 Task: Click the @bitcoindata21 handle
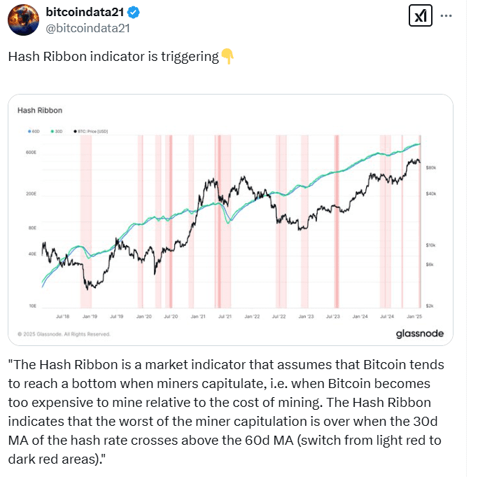click(x=87, y=28)
